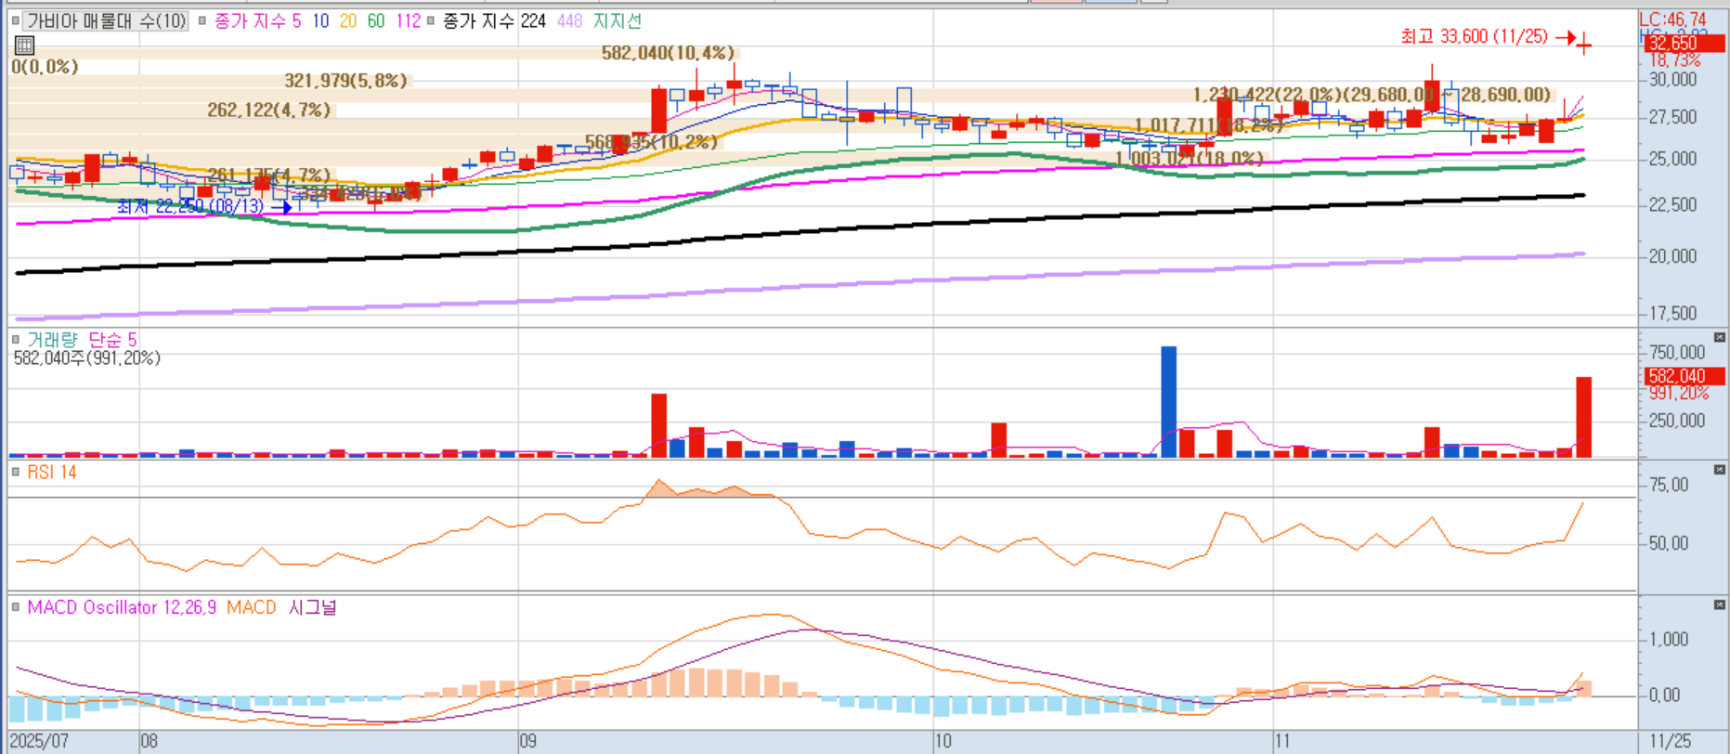Click the tallest blue volume bar in late October
This screenshot has width=1730, height=754.
(1168, 402)
